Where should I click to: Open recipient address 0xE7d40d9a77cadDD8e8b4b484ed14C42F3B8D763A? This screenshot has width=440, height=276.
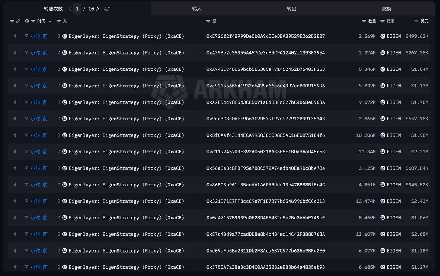[x=266, y=234]
